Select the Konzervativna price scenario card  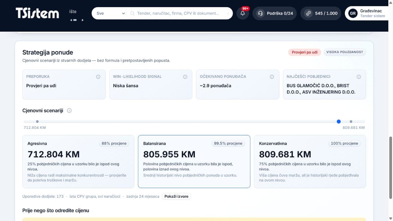point(310,161)
